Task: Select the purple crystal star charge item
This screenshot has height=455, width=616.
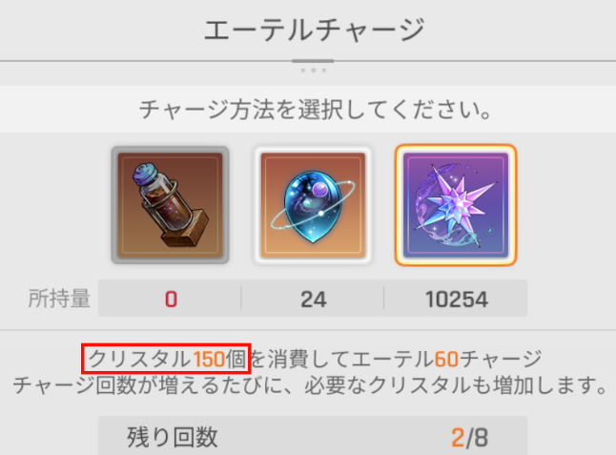Action: point(456,205)
